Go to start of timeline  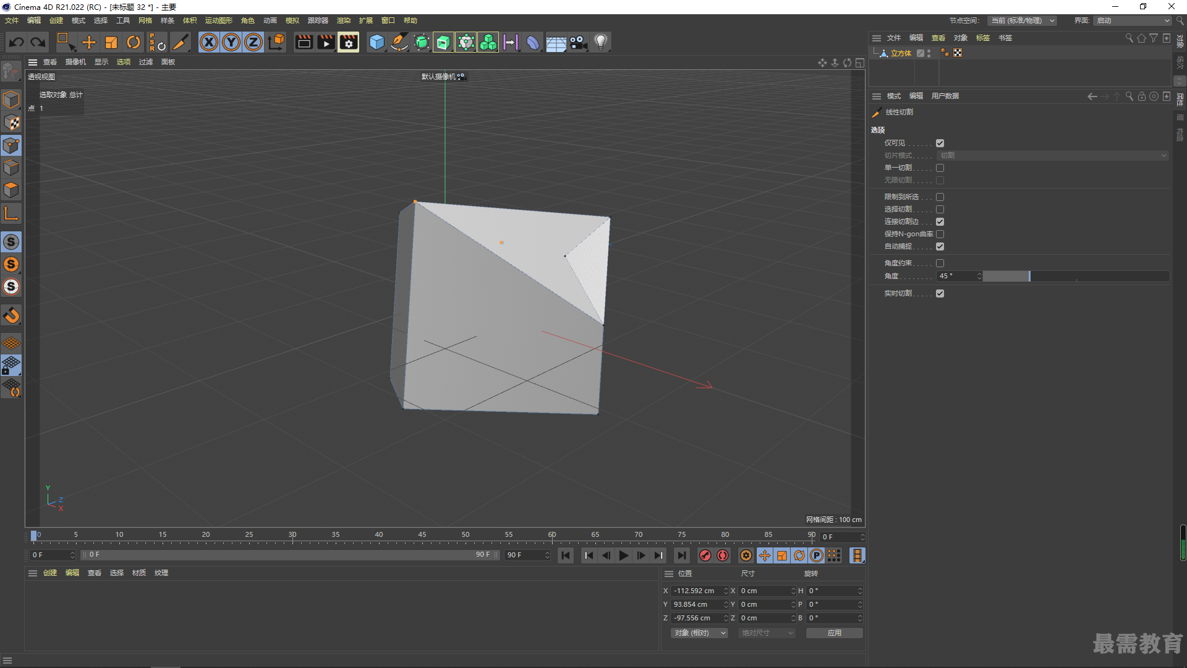pos(566,555)
